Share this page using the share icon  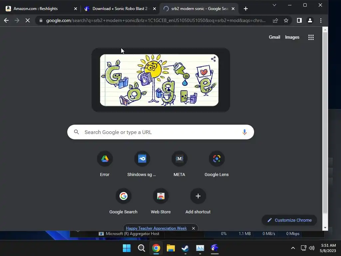275,20
